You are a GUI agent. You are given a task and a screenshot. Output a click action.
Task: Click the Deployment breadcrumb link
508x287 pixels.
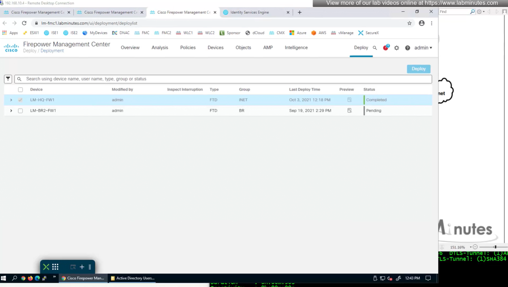tap(52, 51)
